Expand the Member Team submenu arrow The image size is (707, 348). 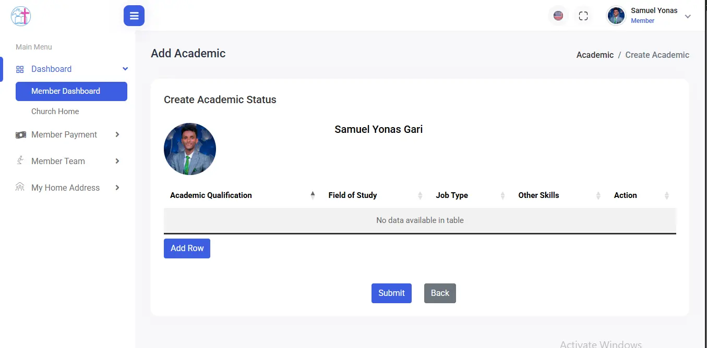tap(117, 161)
